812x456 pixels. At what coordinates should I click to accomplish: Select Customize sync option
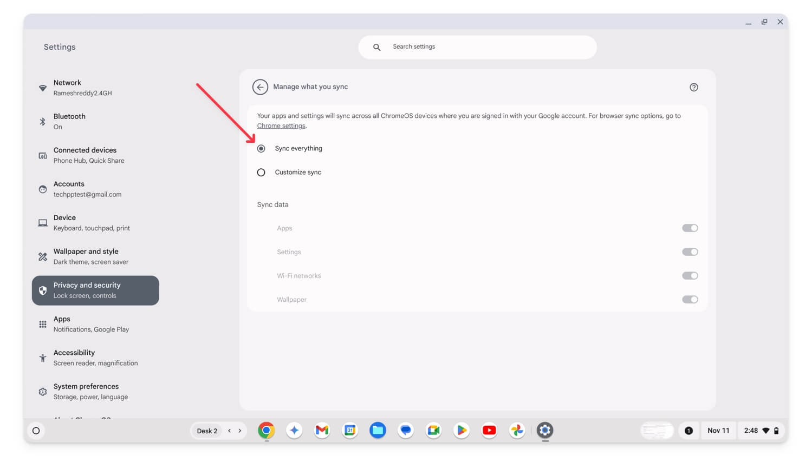point(261,173)
